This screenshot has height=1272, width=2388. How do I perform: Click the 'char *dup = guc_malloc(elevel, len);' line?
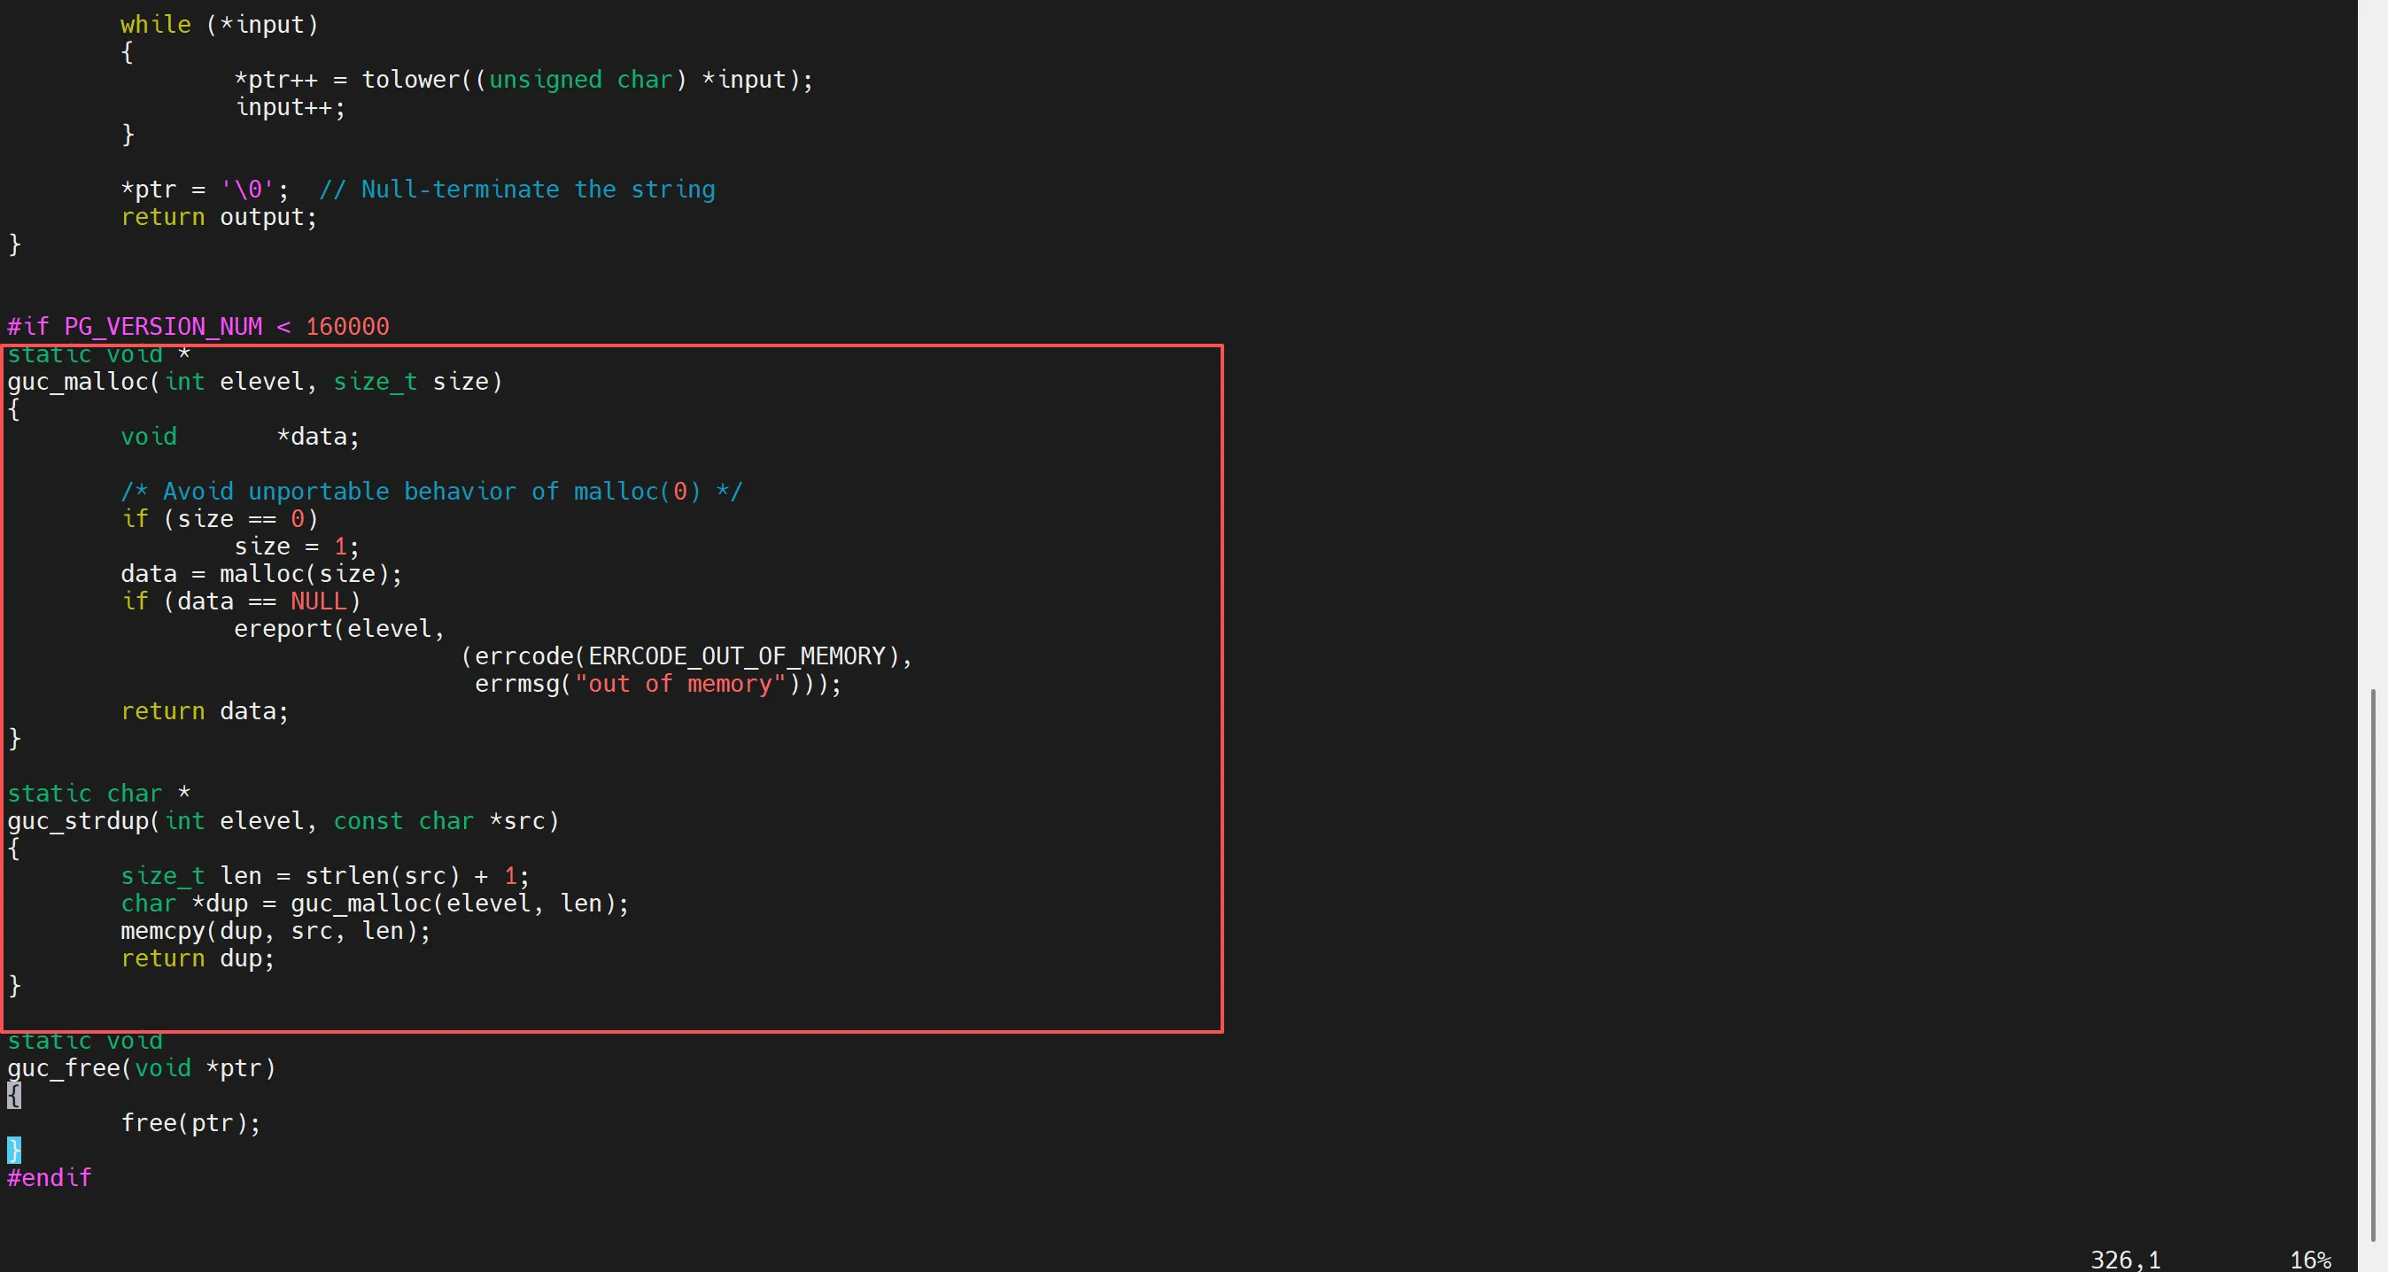(x=375, y=904)
